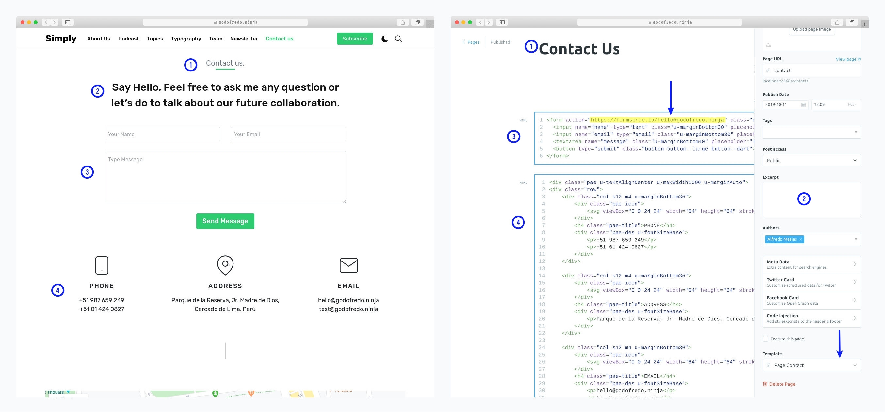Toggle dark mode moon icon
The height and width of the screenshot is (412, 885).
tap(384, 39)
